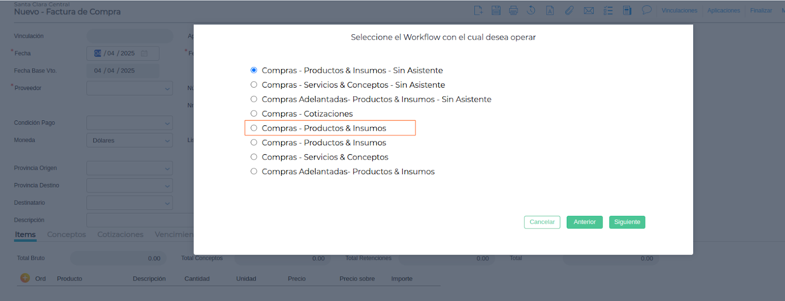Viewport: 785px width, 301px height.
Task: Select Compras - Servicios & Conceptos - Sin Asistente
Action: 254,85
